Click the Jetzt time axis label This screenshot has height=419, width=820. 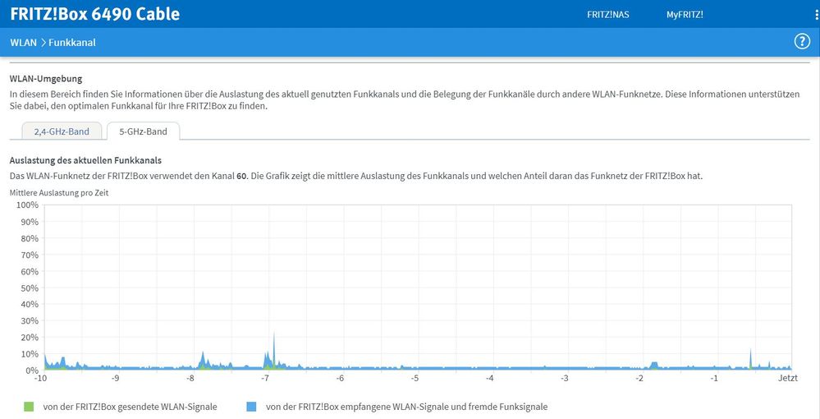click(787, 378)
